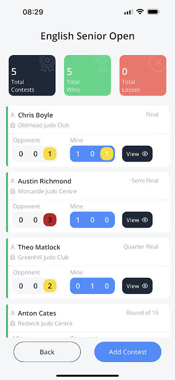The width and height of the screenshot is (175, 380).
Task: Click the person icon beside Chris Boyle
Action: [13, 115]
